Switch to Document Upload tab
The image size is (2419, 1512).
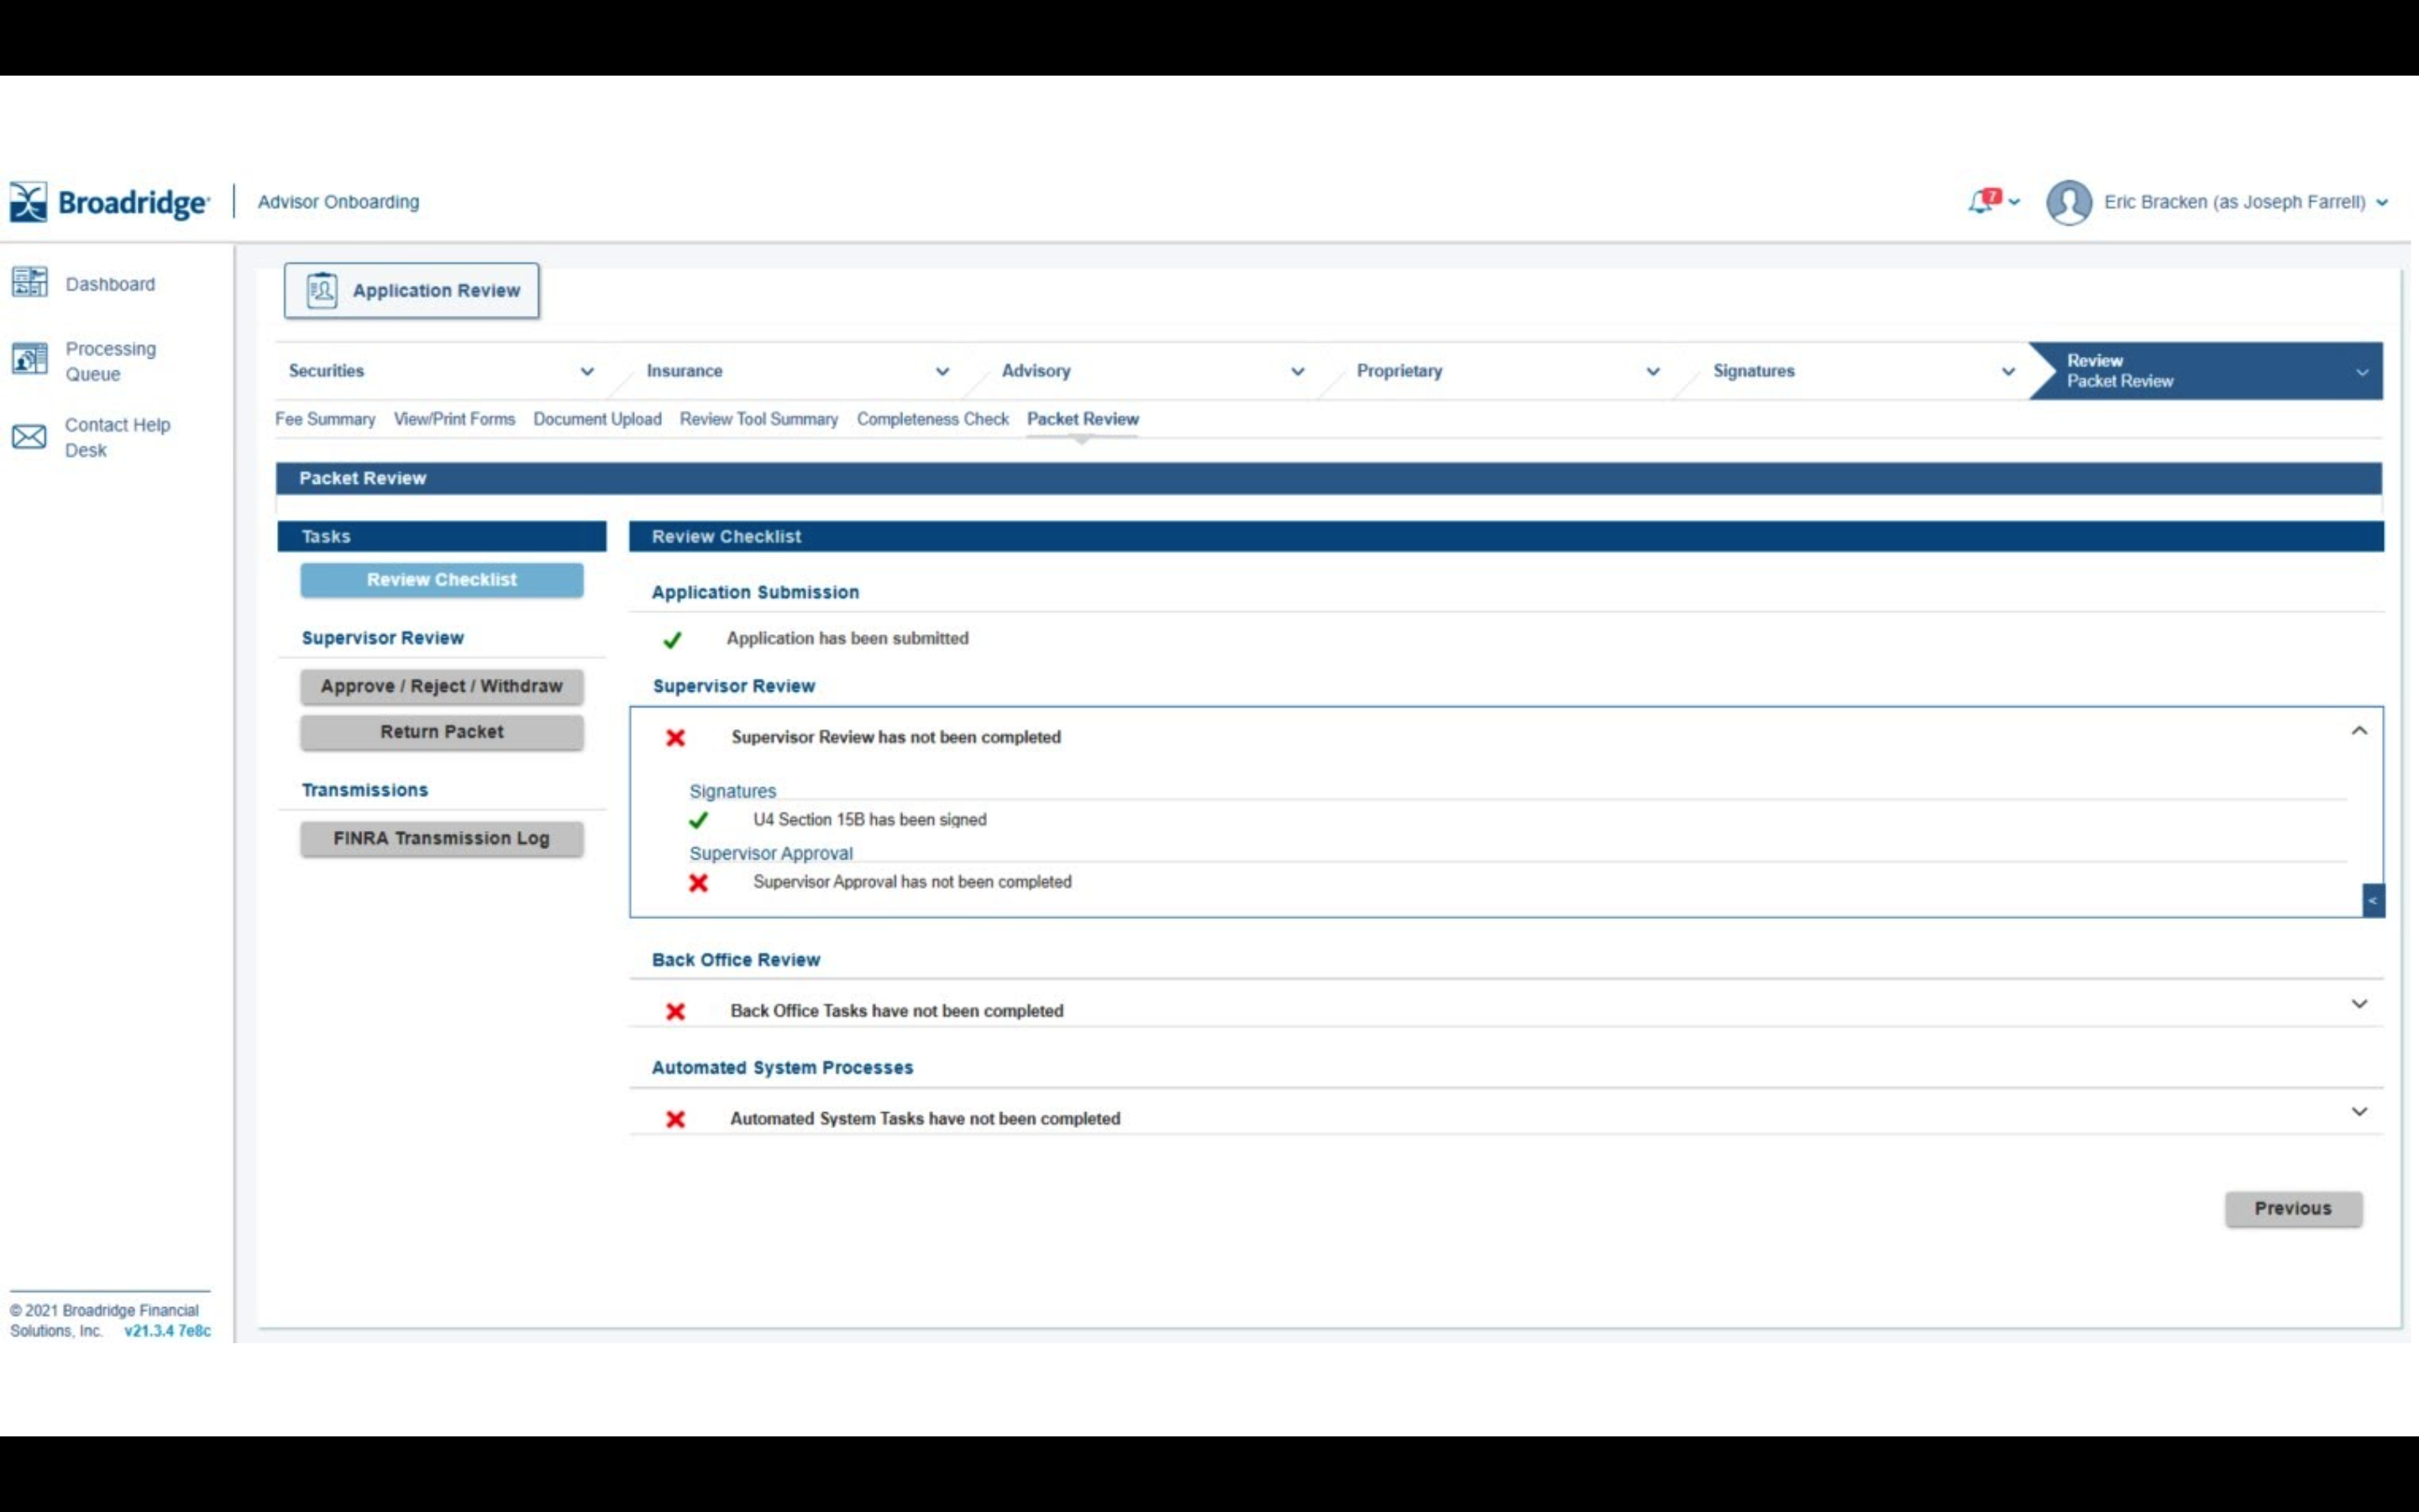(596, 419)
